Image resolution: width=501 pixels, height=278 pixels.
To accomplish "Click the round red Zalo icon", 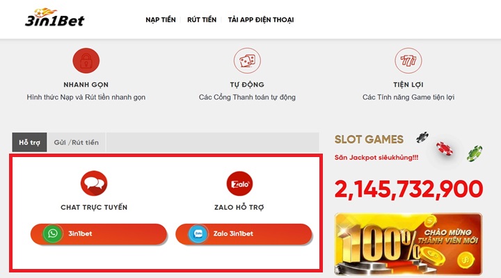I will 240,184.
